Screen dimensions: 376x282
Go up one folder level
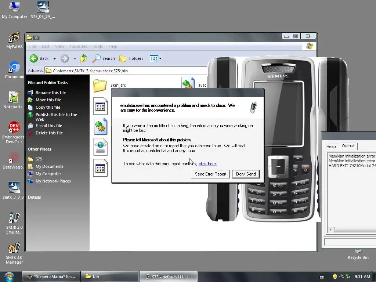[x=83, y=58]
